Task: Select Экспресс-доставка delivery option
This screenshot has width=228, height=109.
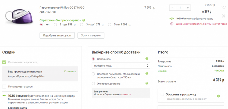Action: [93, 84]
